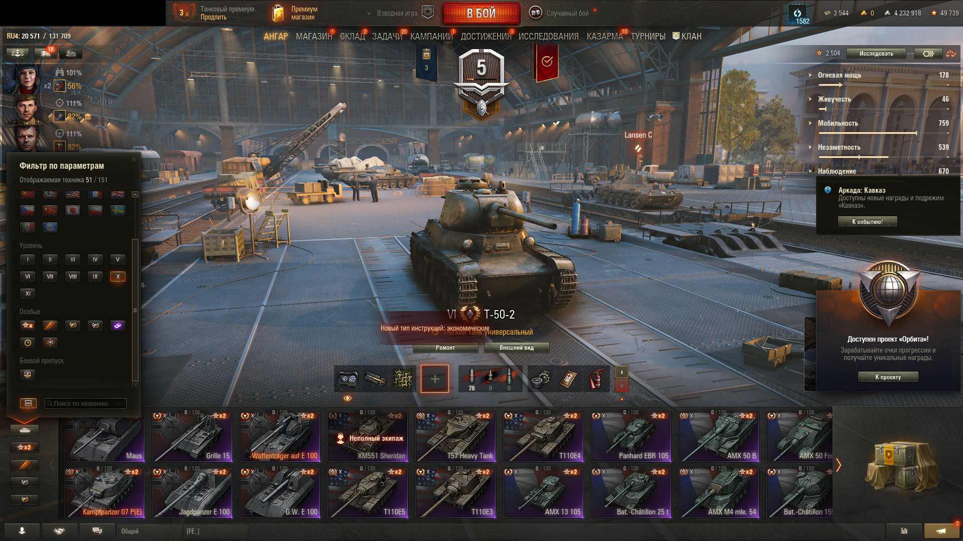
Task: Click the binocular optics equipment slot
Action: 347,378
